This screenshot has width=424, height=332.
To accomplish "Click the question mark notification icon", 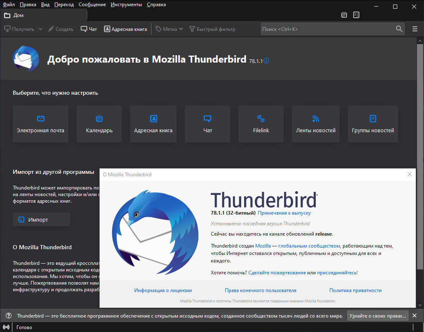I will pyautogui.click(x=9, y=316).
